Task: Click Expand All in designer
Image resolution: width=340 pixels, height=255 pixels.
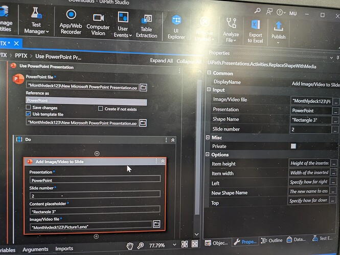Action: tap(162, 61)
